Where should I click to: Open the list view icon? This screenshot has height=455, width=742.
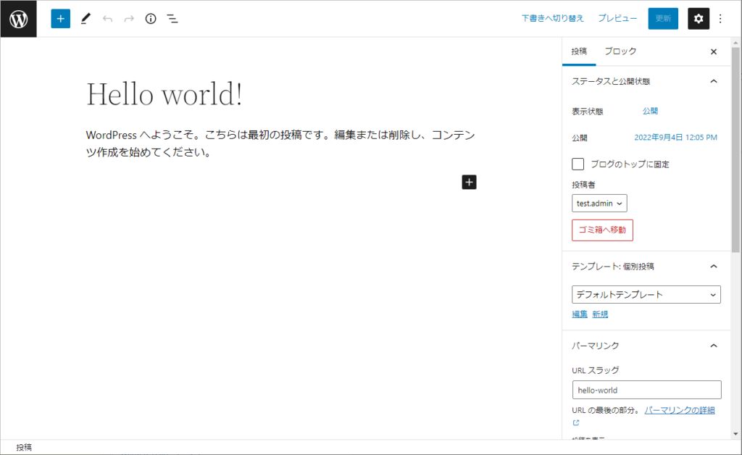click(172, 19)
